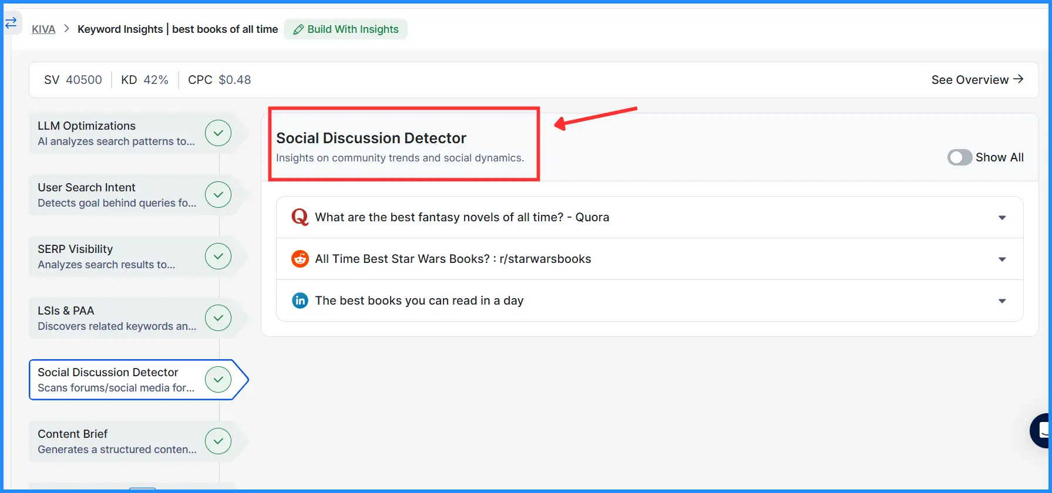Click the SERP Visibility checkmark circle
The image size is (1052, 493).
[x=218, y=256]
